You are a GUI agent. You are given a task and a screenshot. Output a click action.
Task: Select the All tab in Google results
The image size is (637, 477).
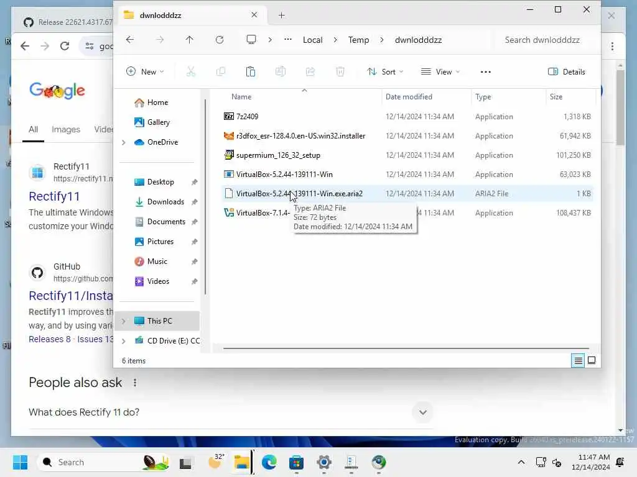(x=34, y=129)
